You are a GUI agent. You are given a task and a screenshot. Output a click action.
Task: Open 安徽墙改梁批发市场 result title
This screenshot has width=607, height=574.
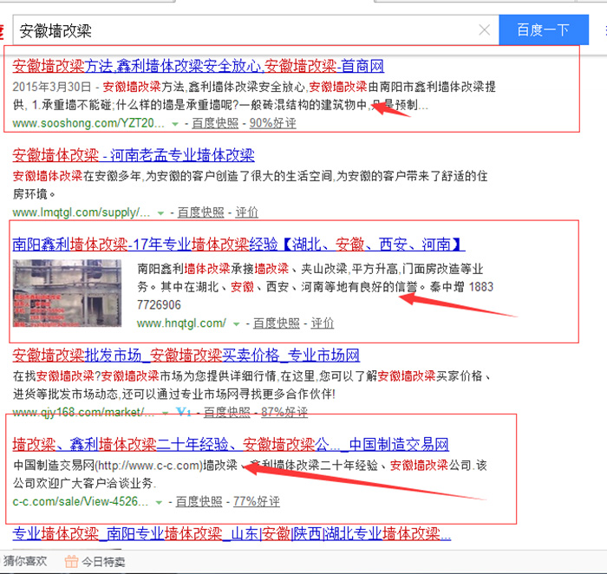point(186,355)
